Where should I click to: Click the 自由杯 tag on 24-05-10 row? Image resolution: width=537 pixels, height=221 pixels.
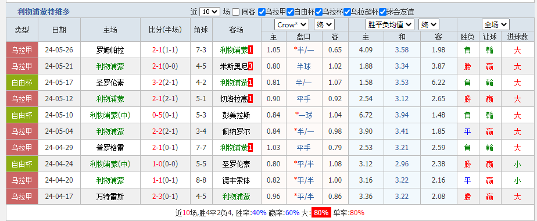coord(22,115)
